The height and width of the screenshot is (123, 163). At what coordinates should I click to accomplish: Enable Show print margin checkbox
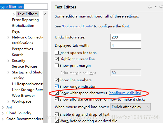point(57,66)
